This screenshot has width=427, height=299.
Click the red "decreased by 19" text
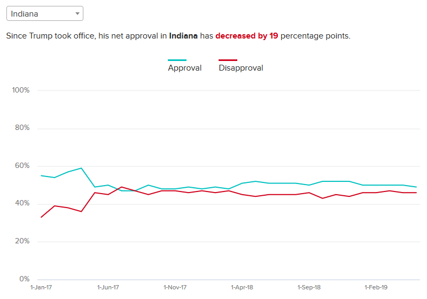pyautogui.click(x=246, y=36)
